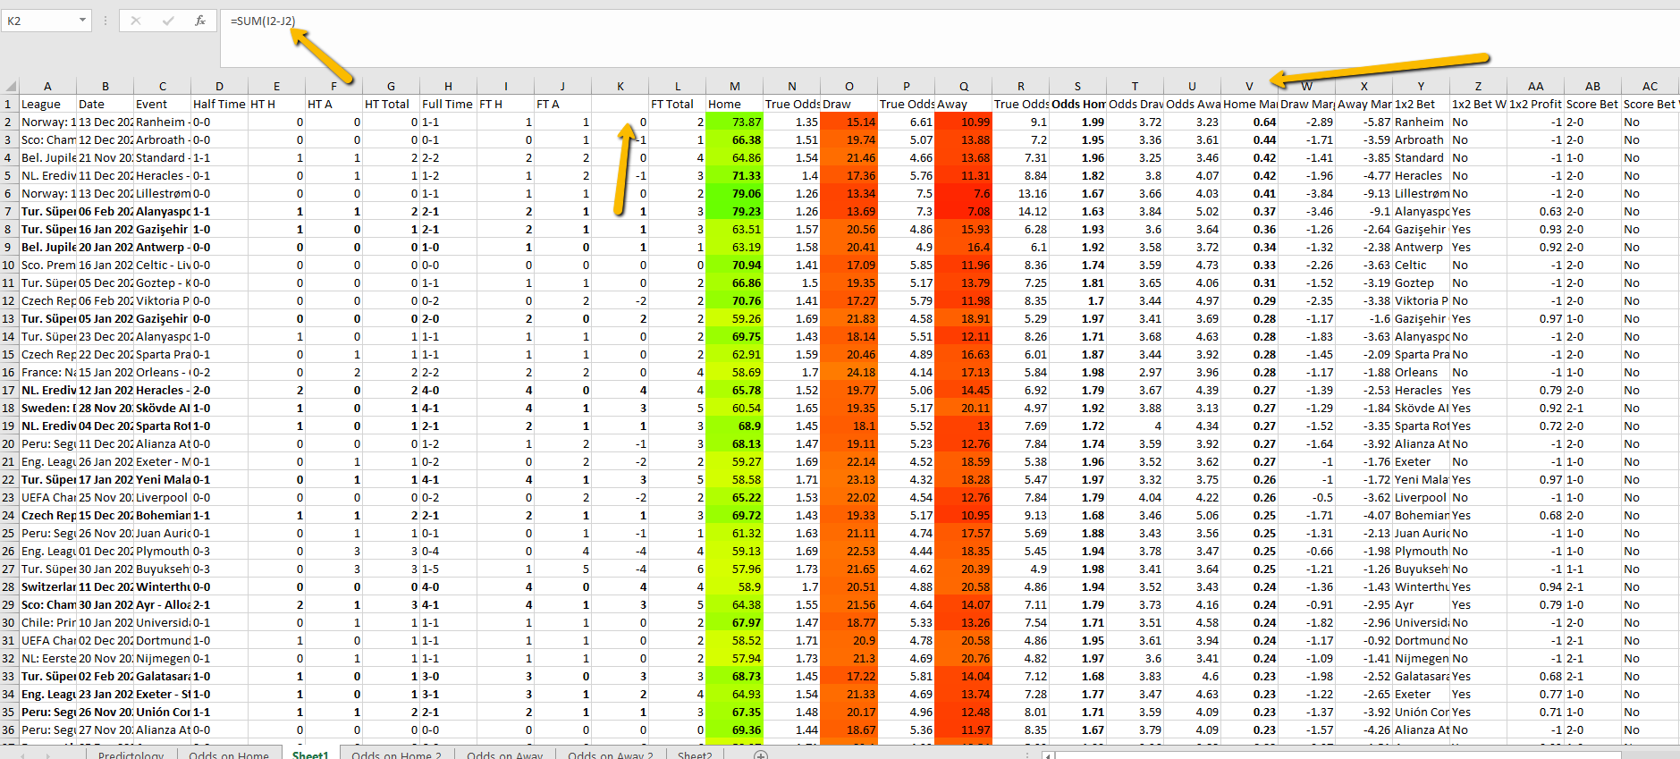Click the Cancel X icon in formula bar
This screenshot has height=759, width=1680.
click(x=136, y=21)
